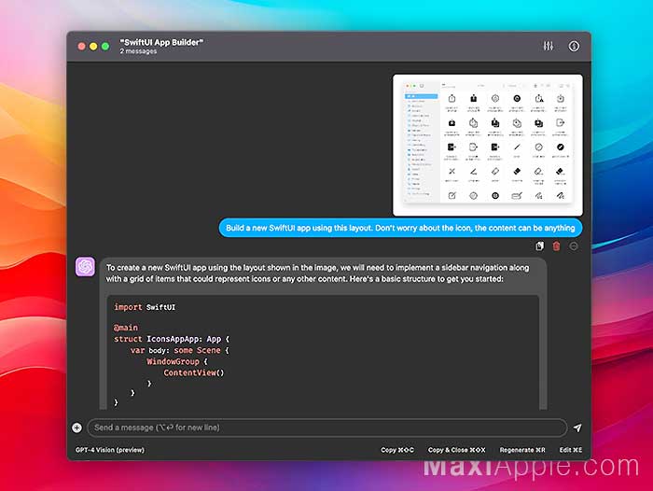Click the Edit ⌘E button
The height and width of the screenshot is (491, 653).
tap(571, 450)
